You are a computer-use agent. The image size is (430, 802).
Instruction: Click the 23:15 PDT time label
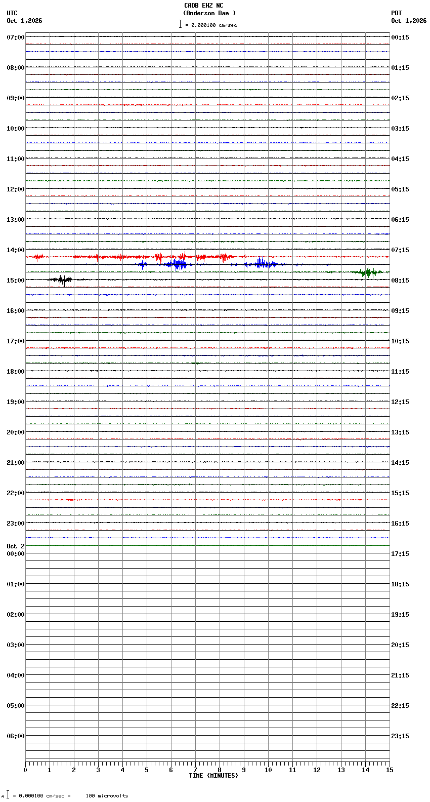point(400,736)
